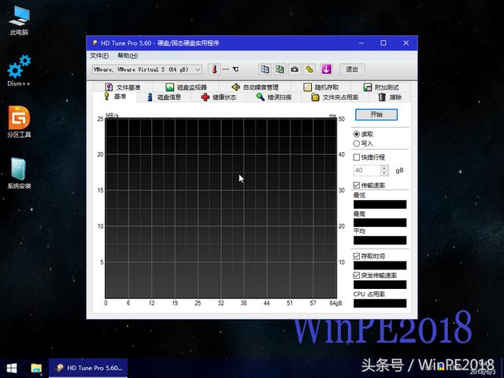Click the HD Tune Pro taskbar button
This screenshot has height=378, width=504.
click(x=88, y=368)
